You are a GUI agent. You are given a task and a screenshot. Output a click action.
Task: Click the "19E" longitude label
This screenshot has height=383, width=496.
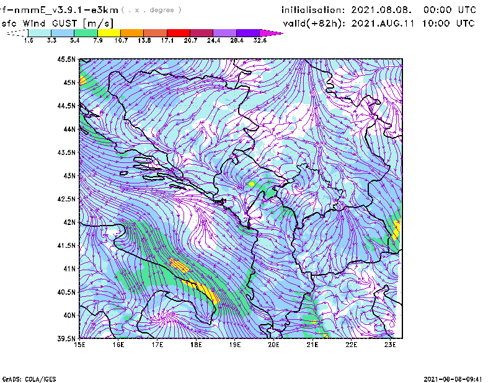tap(235, 345)
